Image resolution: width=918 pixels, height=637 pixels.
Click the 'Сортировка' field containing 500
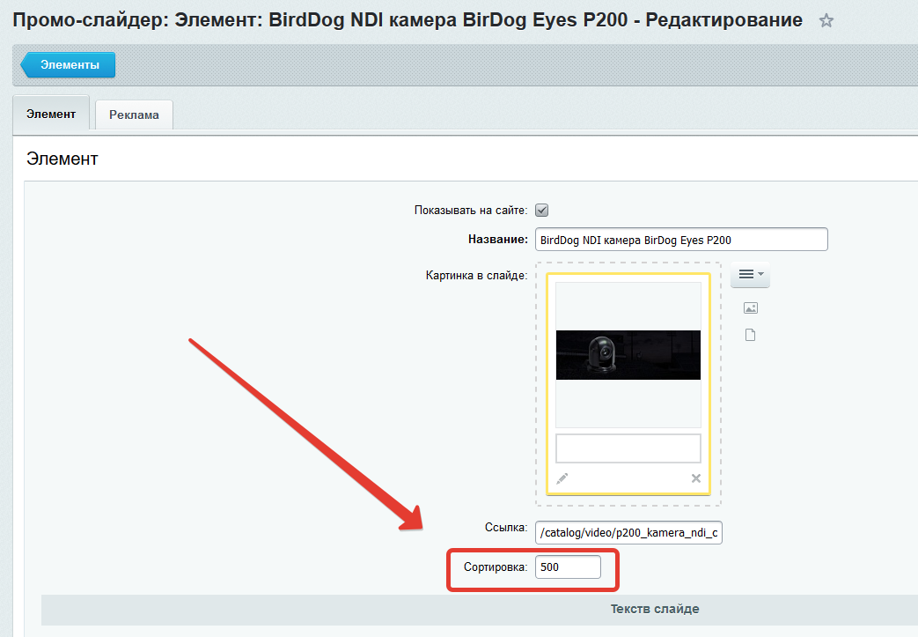568,567
